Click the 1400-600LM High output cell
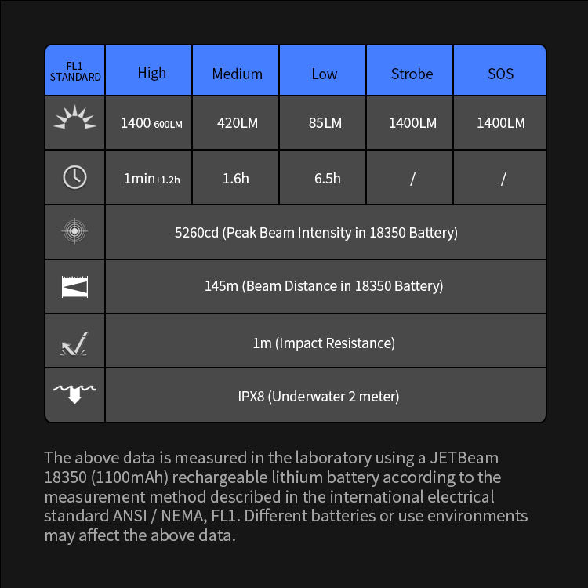 (x=151, y=123)
